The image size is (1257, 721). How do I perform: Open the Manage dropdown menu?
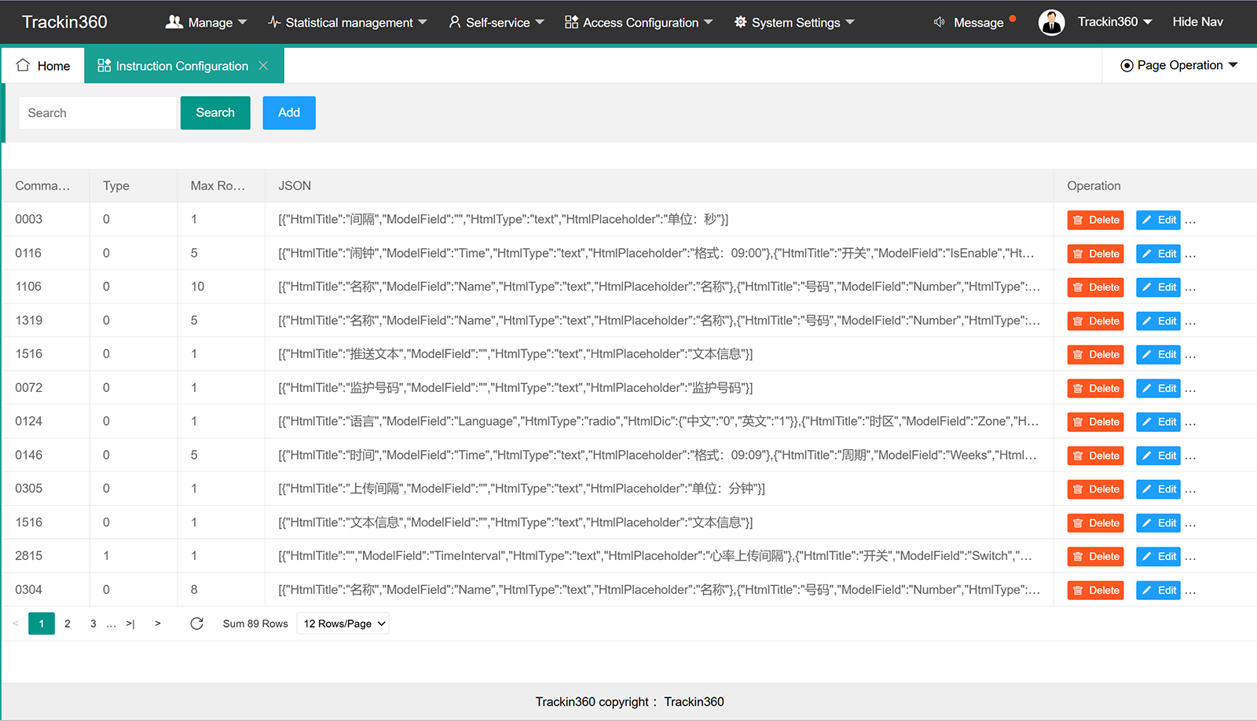coord(206,22)
